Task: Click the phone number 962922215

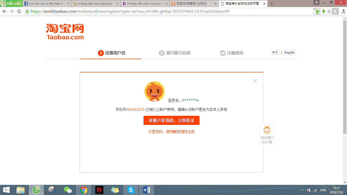Action: coord(135,109)
